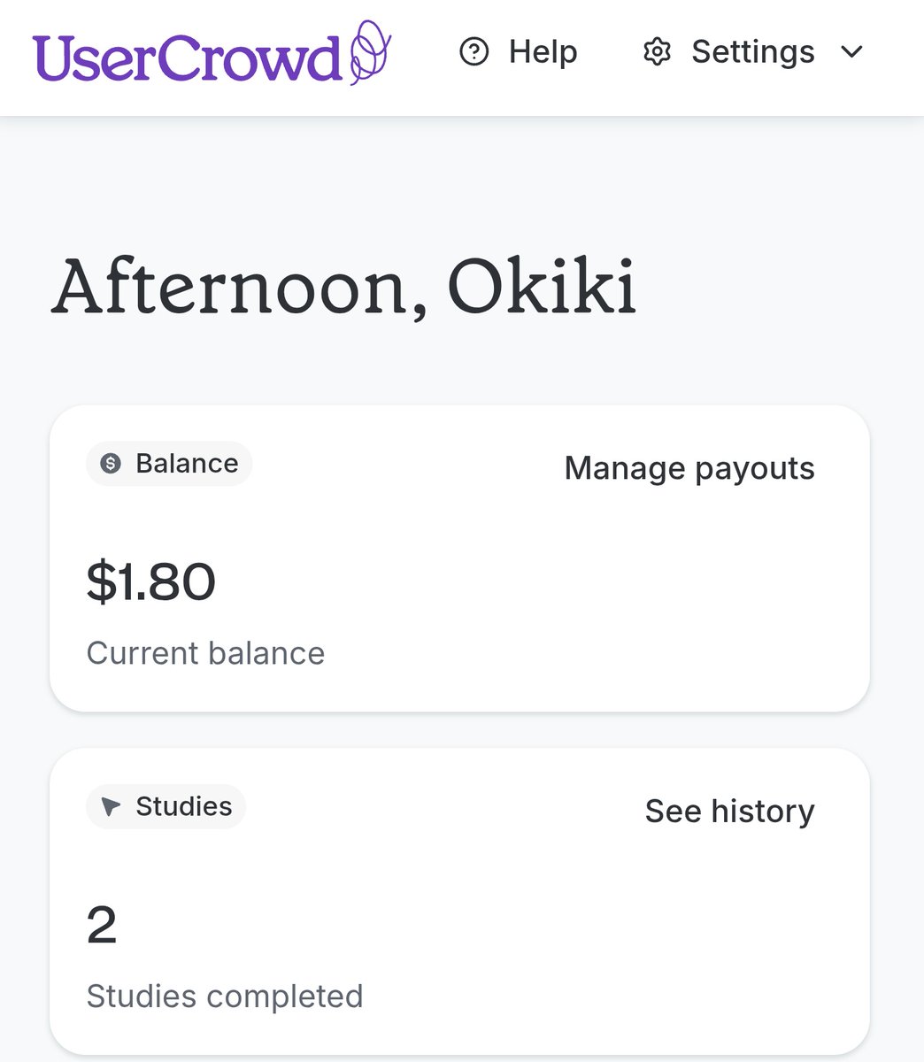Select the Studies badge label
The height and width of the screenshot is (1062, 924).
pyautogui.click(x=166, y=806)
